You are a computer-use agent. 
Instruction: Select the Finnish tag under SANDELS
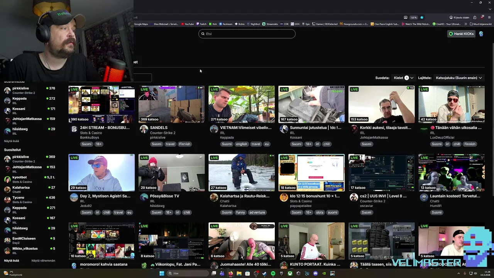pos(184,144)
